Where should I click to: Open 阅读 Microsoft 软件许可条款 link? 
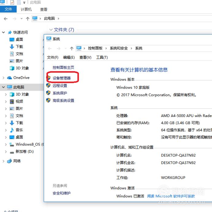point(171,196)
